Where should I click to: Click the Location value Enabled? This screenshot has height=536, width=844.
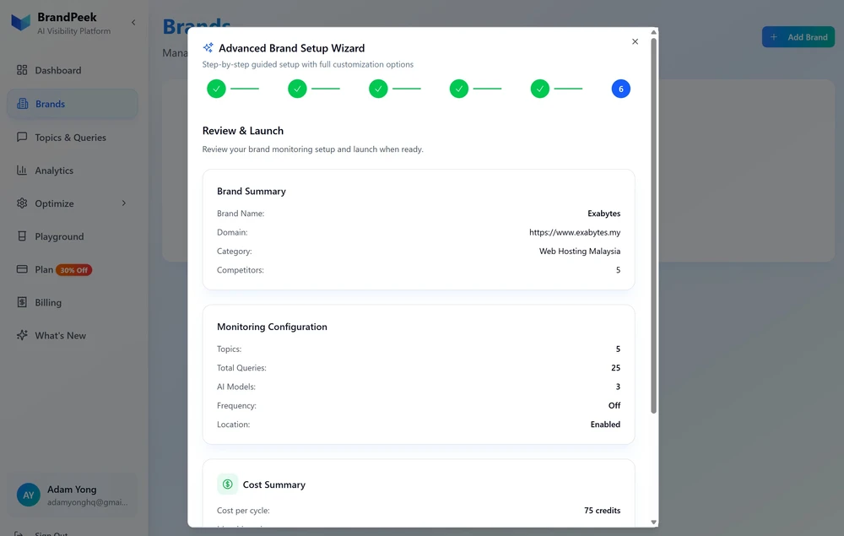coord(605,425)
